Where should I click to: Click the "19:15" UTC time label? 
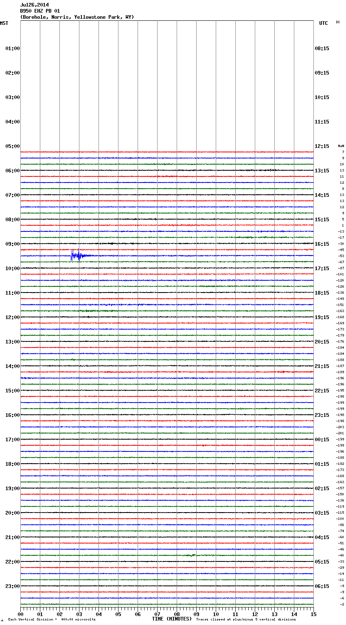point(322,317)
